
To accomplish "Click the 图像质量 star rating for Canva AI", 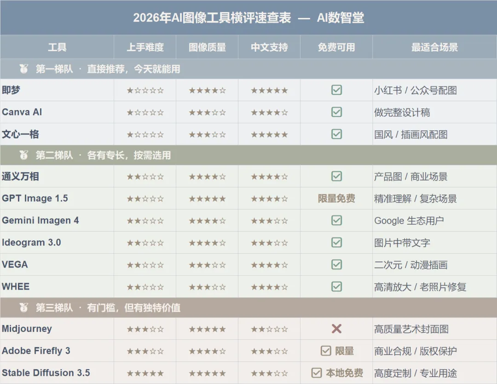I will (207, 112).
